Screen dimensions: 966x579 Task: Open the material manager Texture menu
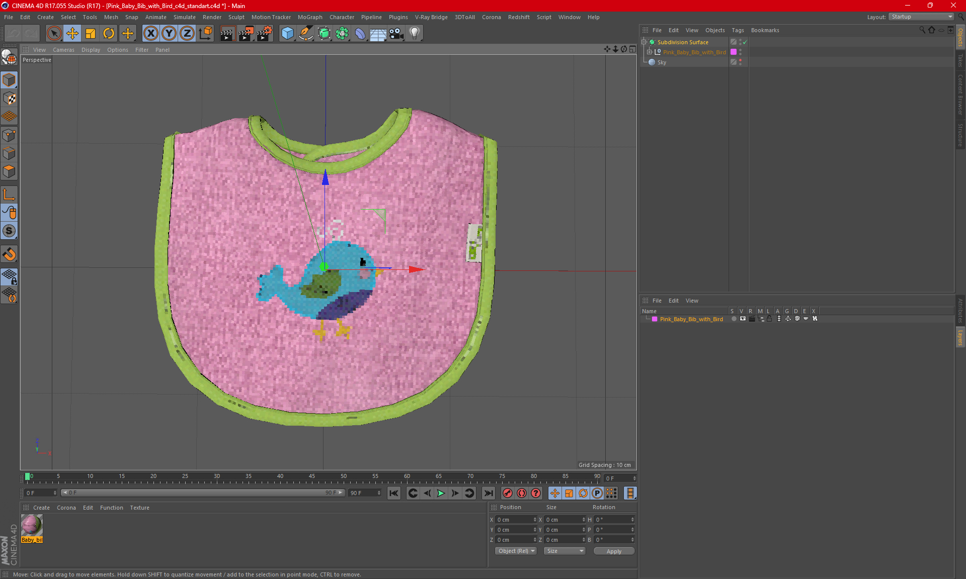click(139, 508)
